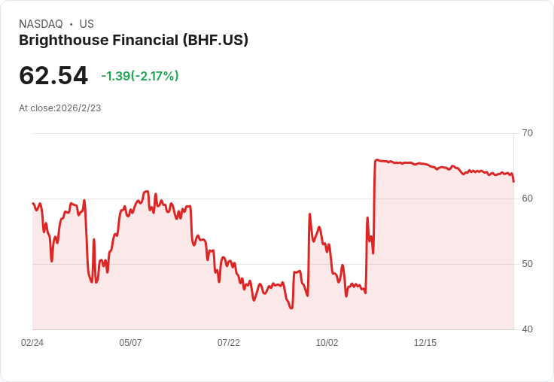The width and height of the screenshot is (554, 382).
Task: Click the last data point of the chart line
Action: tap(513, 181)
